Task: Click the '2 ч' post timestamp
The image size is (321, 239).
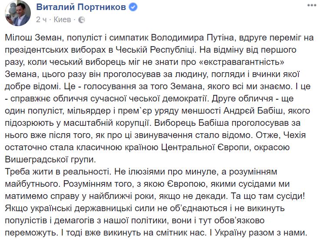Action: click(x=42, y=20)
